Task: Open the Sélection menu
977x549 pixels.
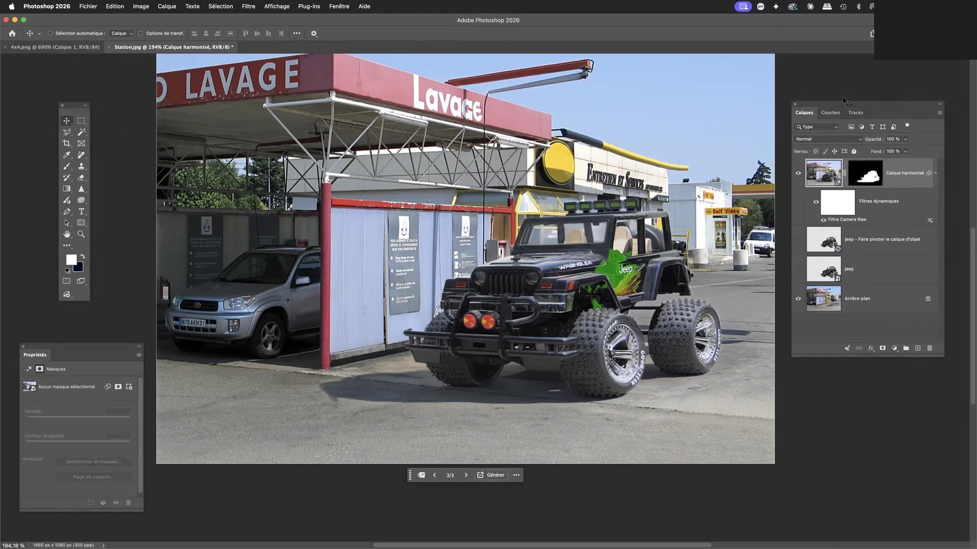Action: (x=220, y=6)
